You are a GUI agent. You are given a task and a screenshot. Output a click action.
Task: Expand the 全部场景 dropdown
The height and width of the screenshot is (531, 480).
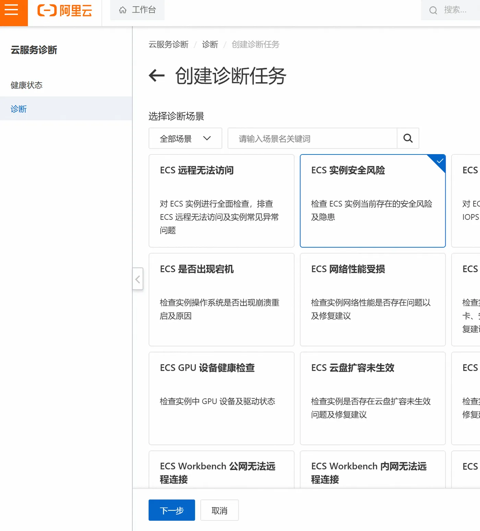pyautogui.click(x=185, y=138)
